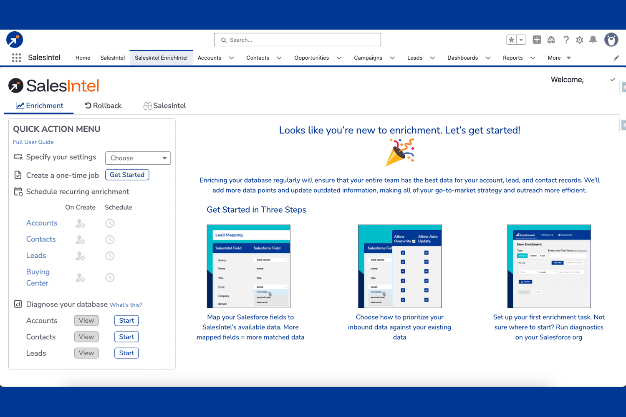Switch to the Enrichment tab

(x=39, y=106)
